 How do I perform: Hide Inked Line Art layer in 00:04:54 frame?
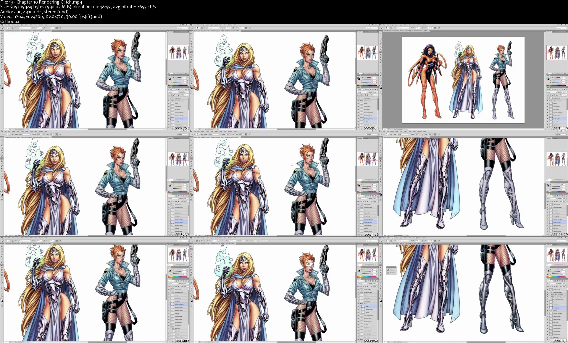click(x=169, y=98)
